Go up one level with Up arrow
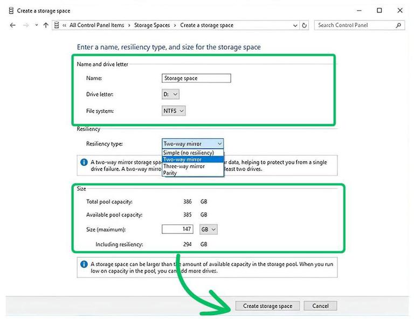 (x=46, y=25)
